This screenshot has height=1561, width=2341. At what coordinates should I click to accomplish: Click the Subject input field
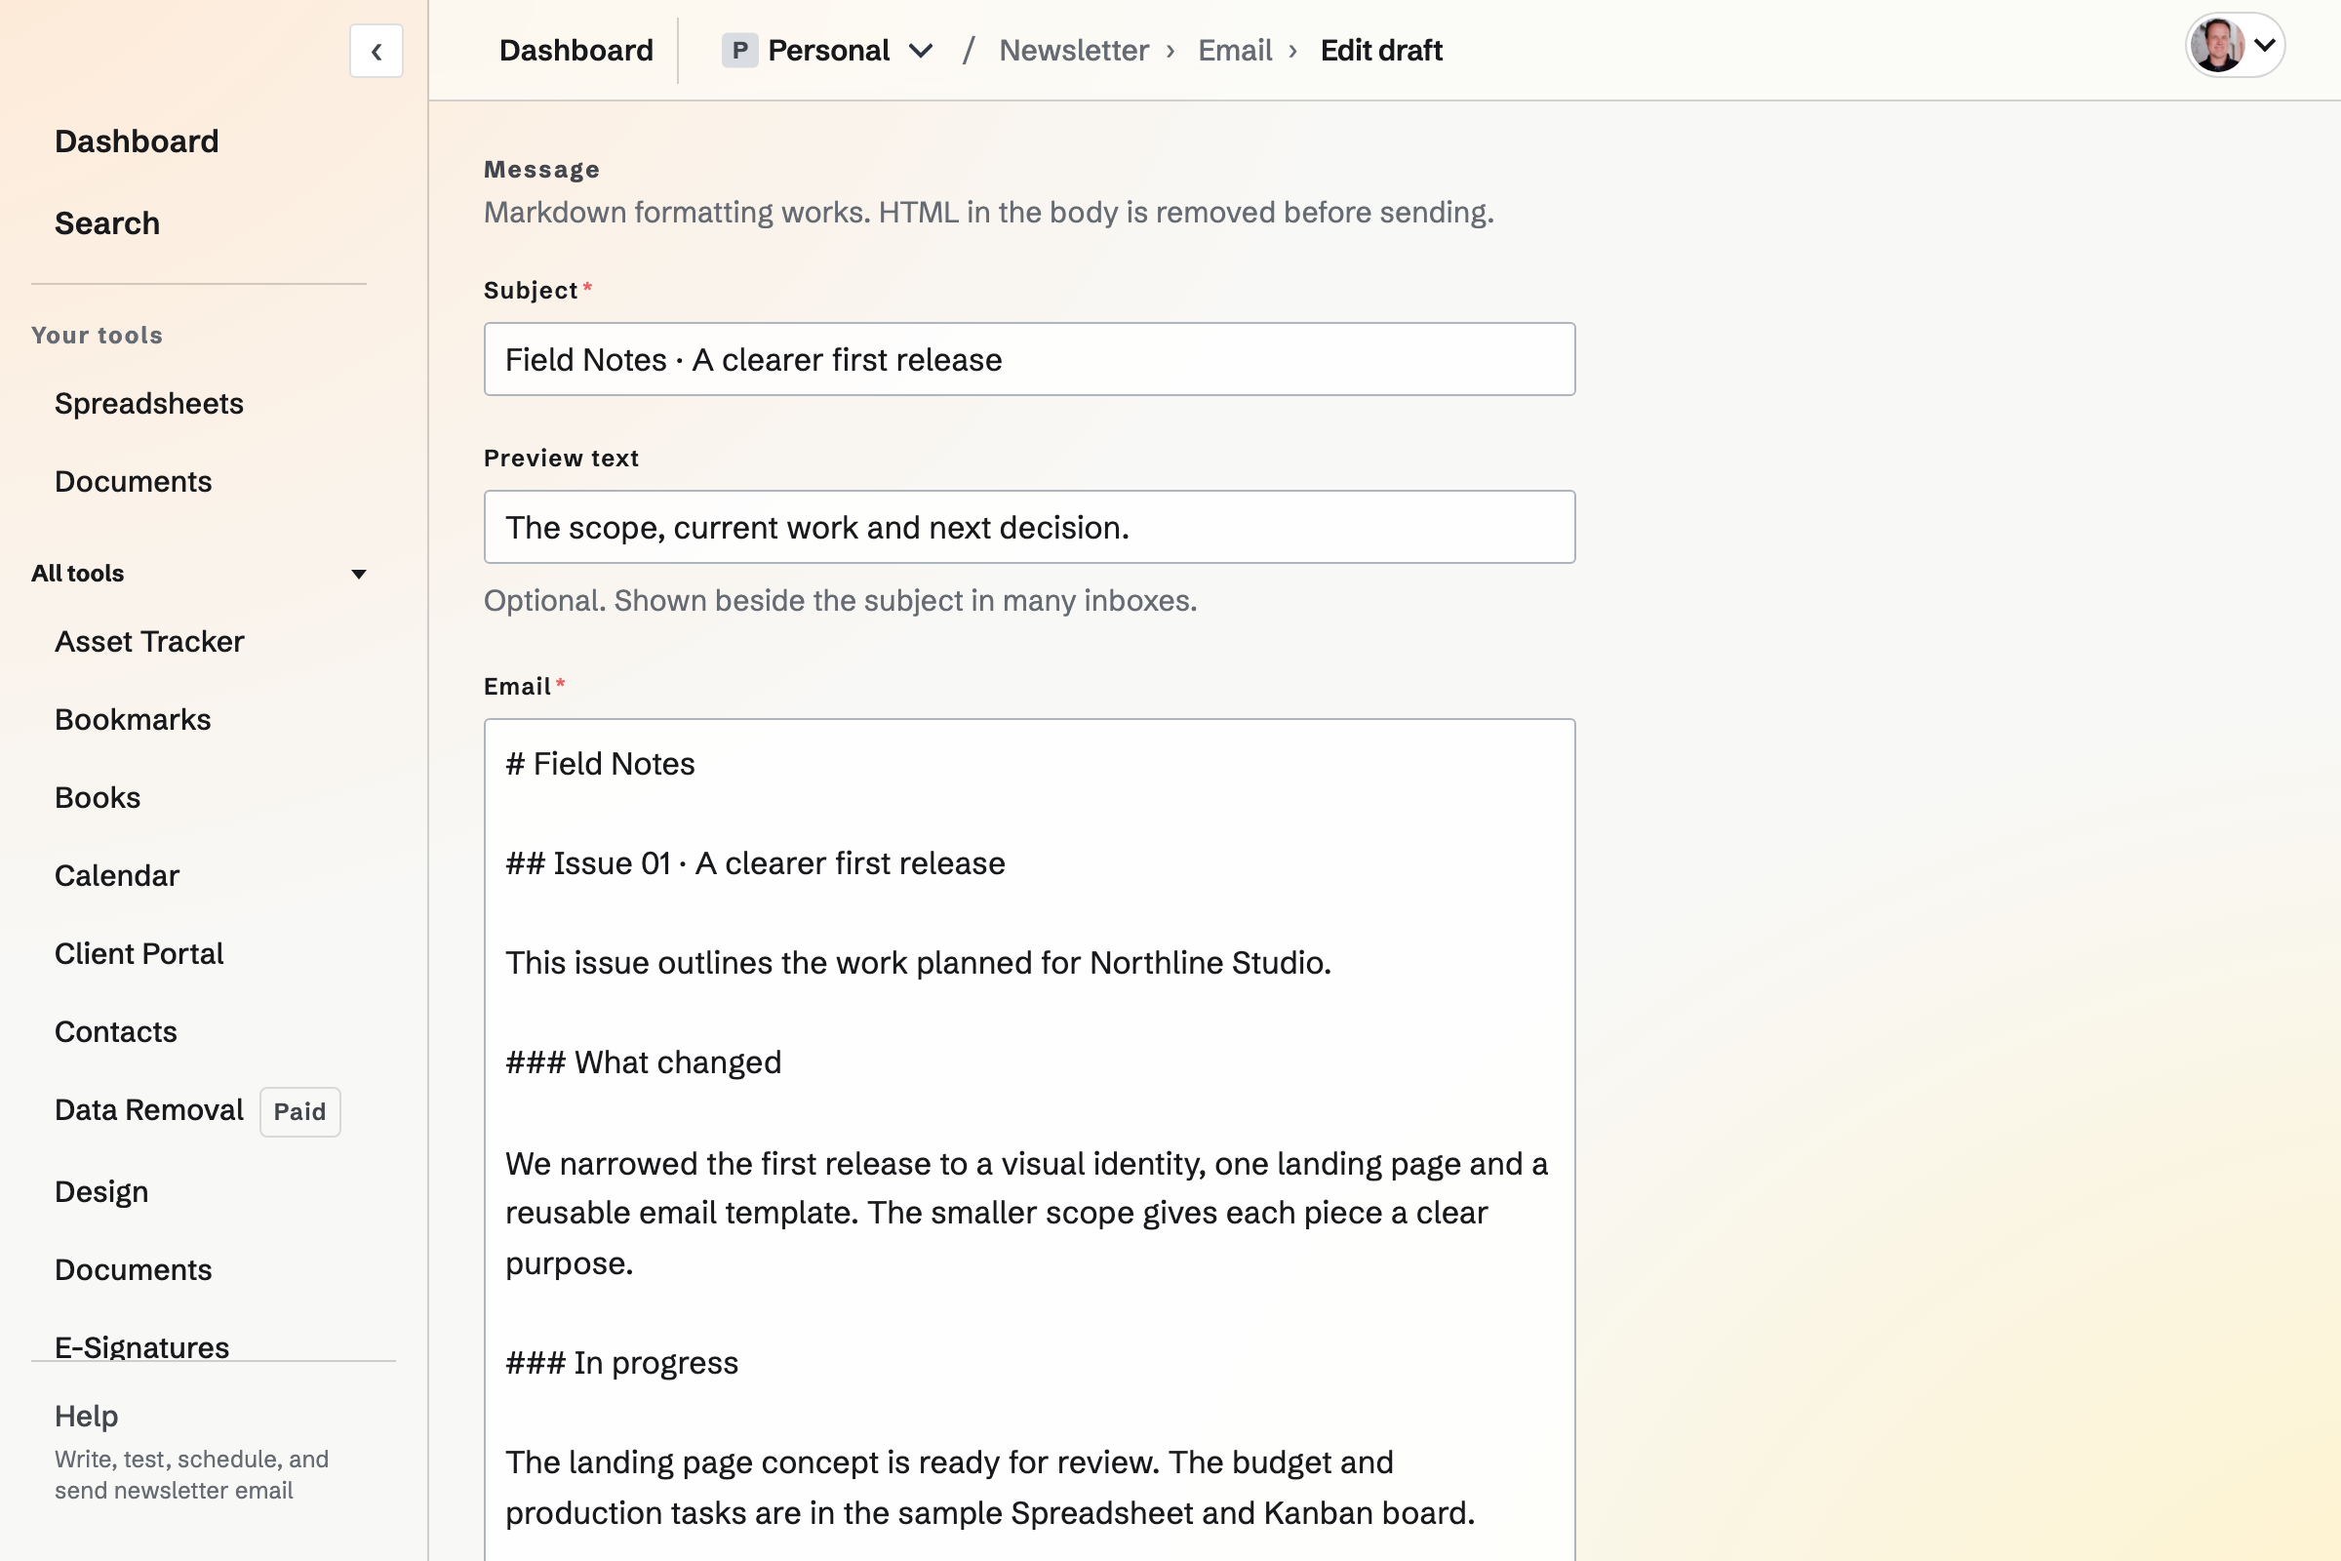(1029, 359)
